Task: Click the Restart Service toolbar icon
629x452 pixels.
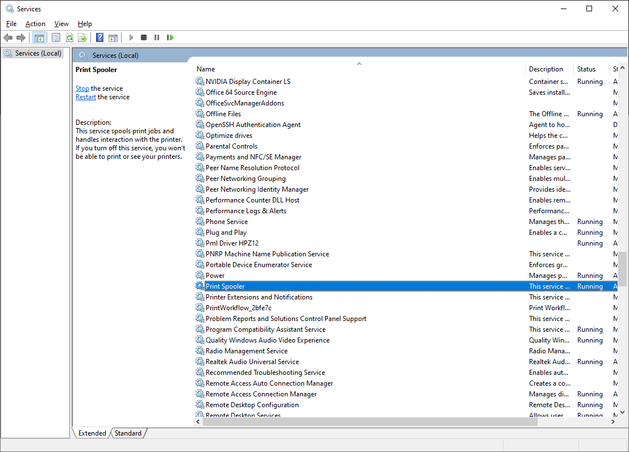Action: pyautogui.click(x=170, y=37)
